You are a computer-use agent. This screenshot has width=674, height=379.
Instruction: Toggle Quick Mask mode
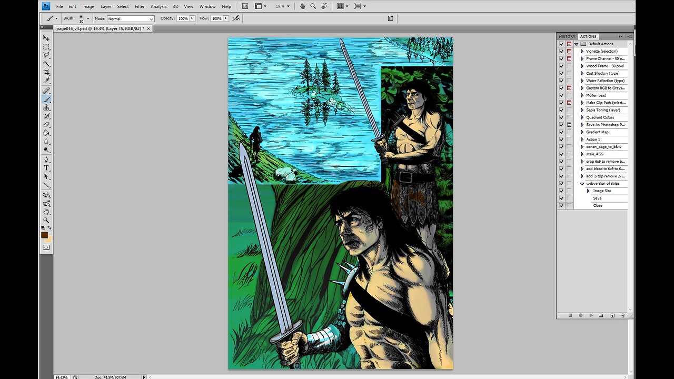[46, 247]
